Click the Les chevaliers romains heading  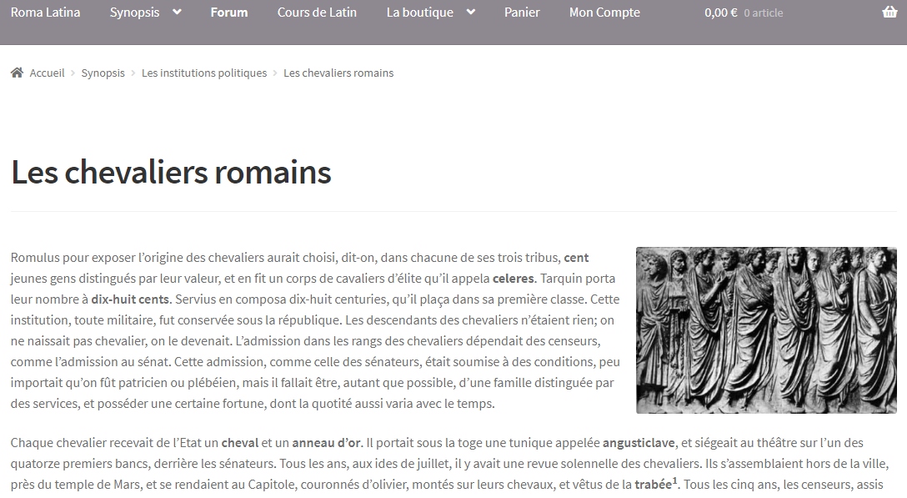tap(171, 173)
